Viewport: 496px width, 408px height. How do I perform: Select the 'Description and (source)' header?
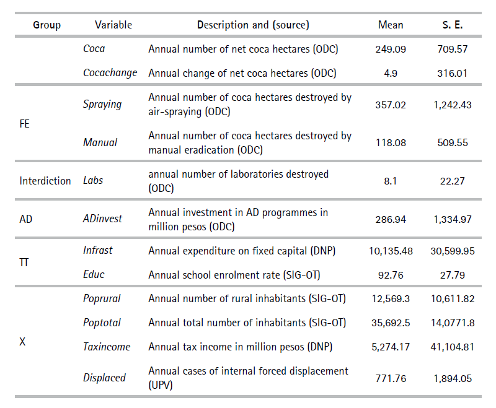(253, 25)
